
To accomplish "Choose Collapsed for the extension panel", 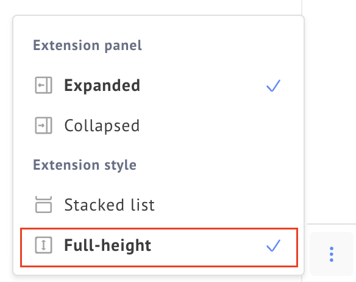I will 159,126.
